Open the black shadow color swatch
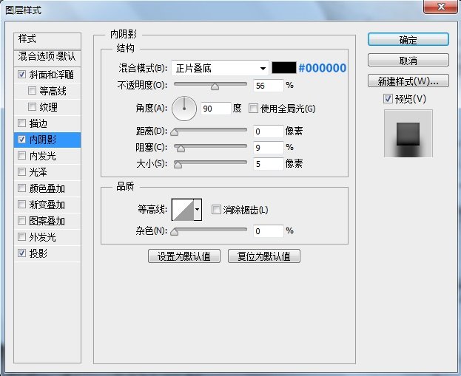This screenshot has height=376, width=461. [x=284, y=68]
